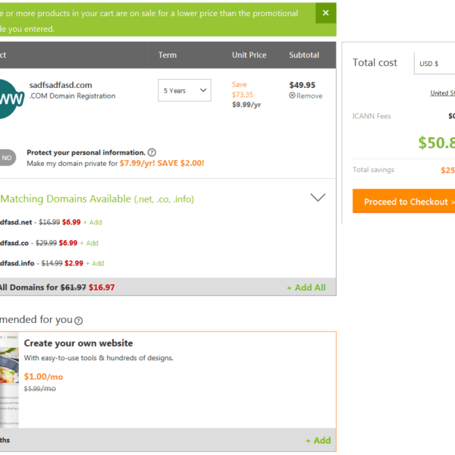Click the remove icon under $49.95 subtotal
Viewport: 455px width, 455px height.
tap(293, 96)
